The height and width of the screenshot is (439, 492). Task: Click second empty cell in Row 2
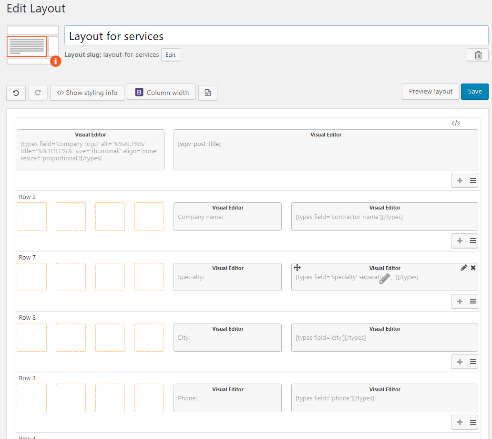[x=71, y=217]
